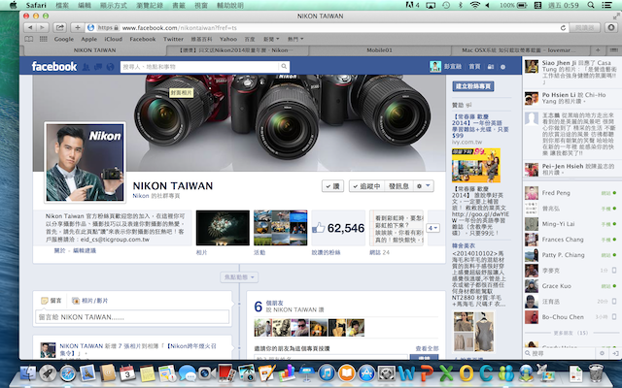Switch to the 相片/影片 photo post tab
Viewport: 622px width, 388px height.
[x=90, y=301]
